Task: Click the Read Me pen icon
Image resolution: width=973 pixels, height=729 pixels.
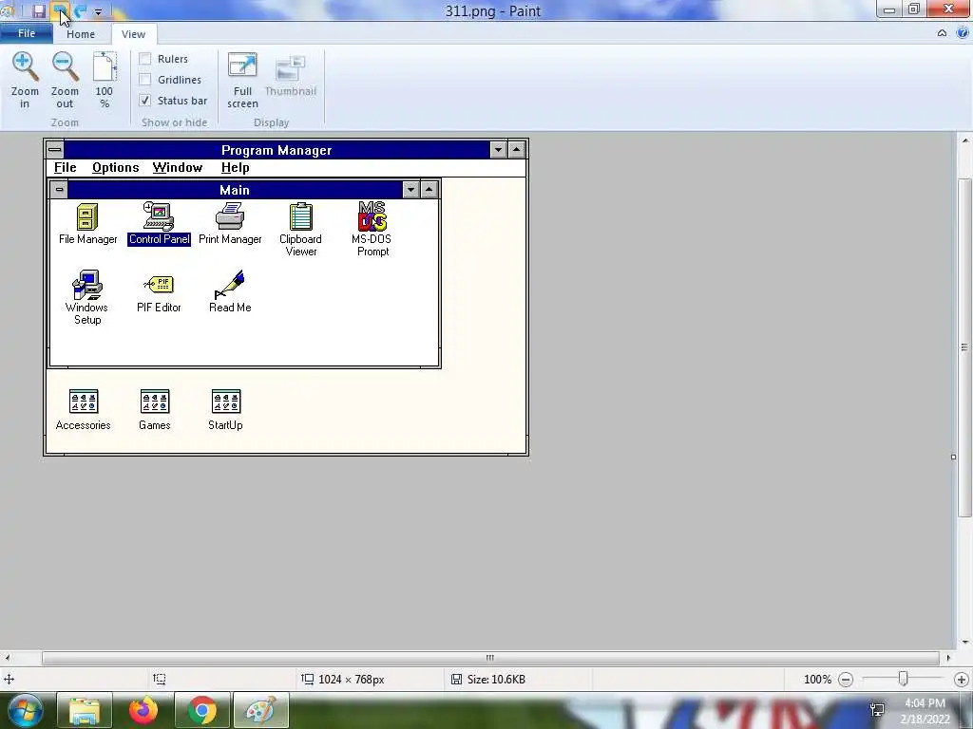Action: point(230,285)
